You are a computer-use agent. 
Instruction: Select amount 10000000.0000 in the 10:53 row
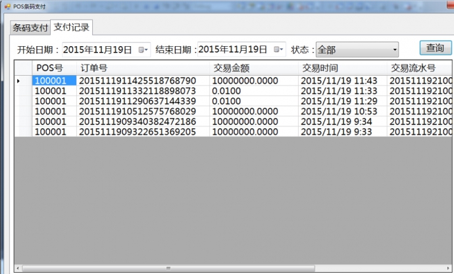(x=245, y=111)
